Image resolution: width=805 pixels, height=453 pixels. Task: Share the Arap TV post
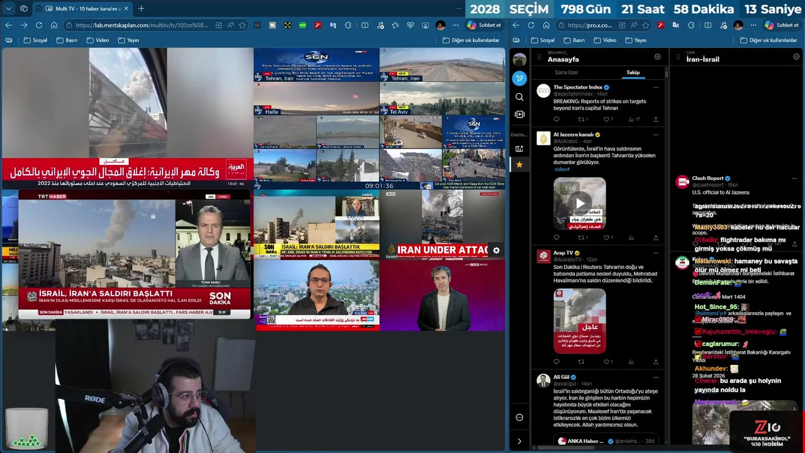point(655,362)
